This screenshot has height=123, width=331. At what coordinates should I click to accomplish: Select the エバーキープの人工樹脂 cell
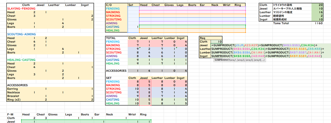[288, 9]
